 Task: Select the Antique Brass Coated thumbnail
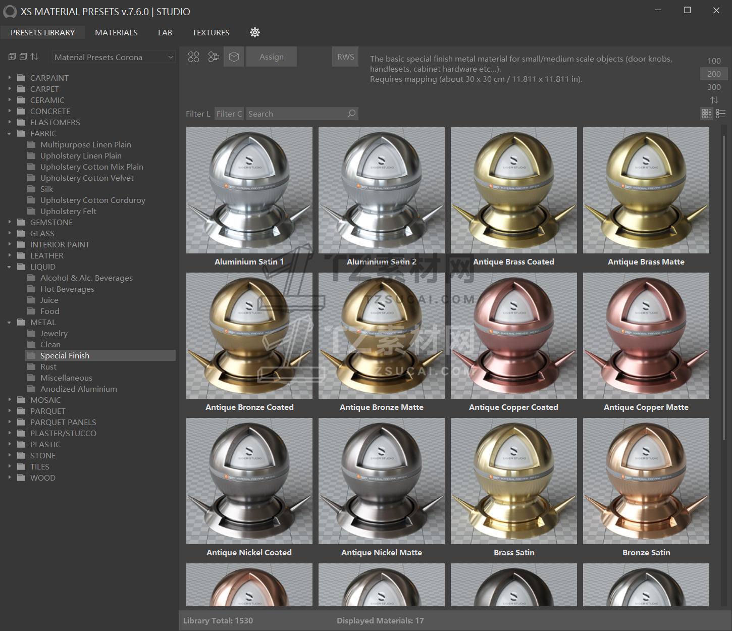(514, 190)
